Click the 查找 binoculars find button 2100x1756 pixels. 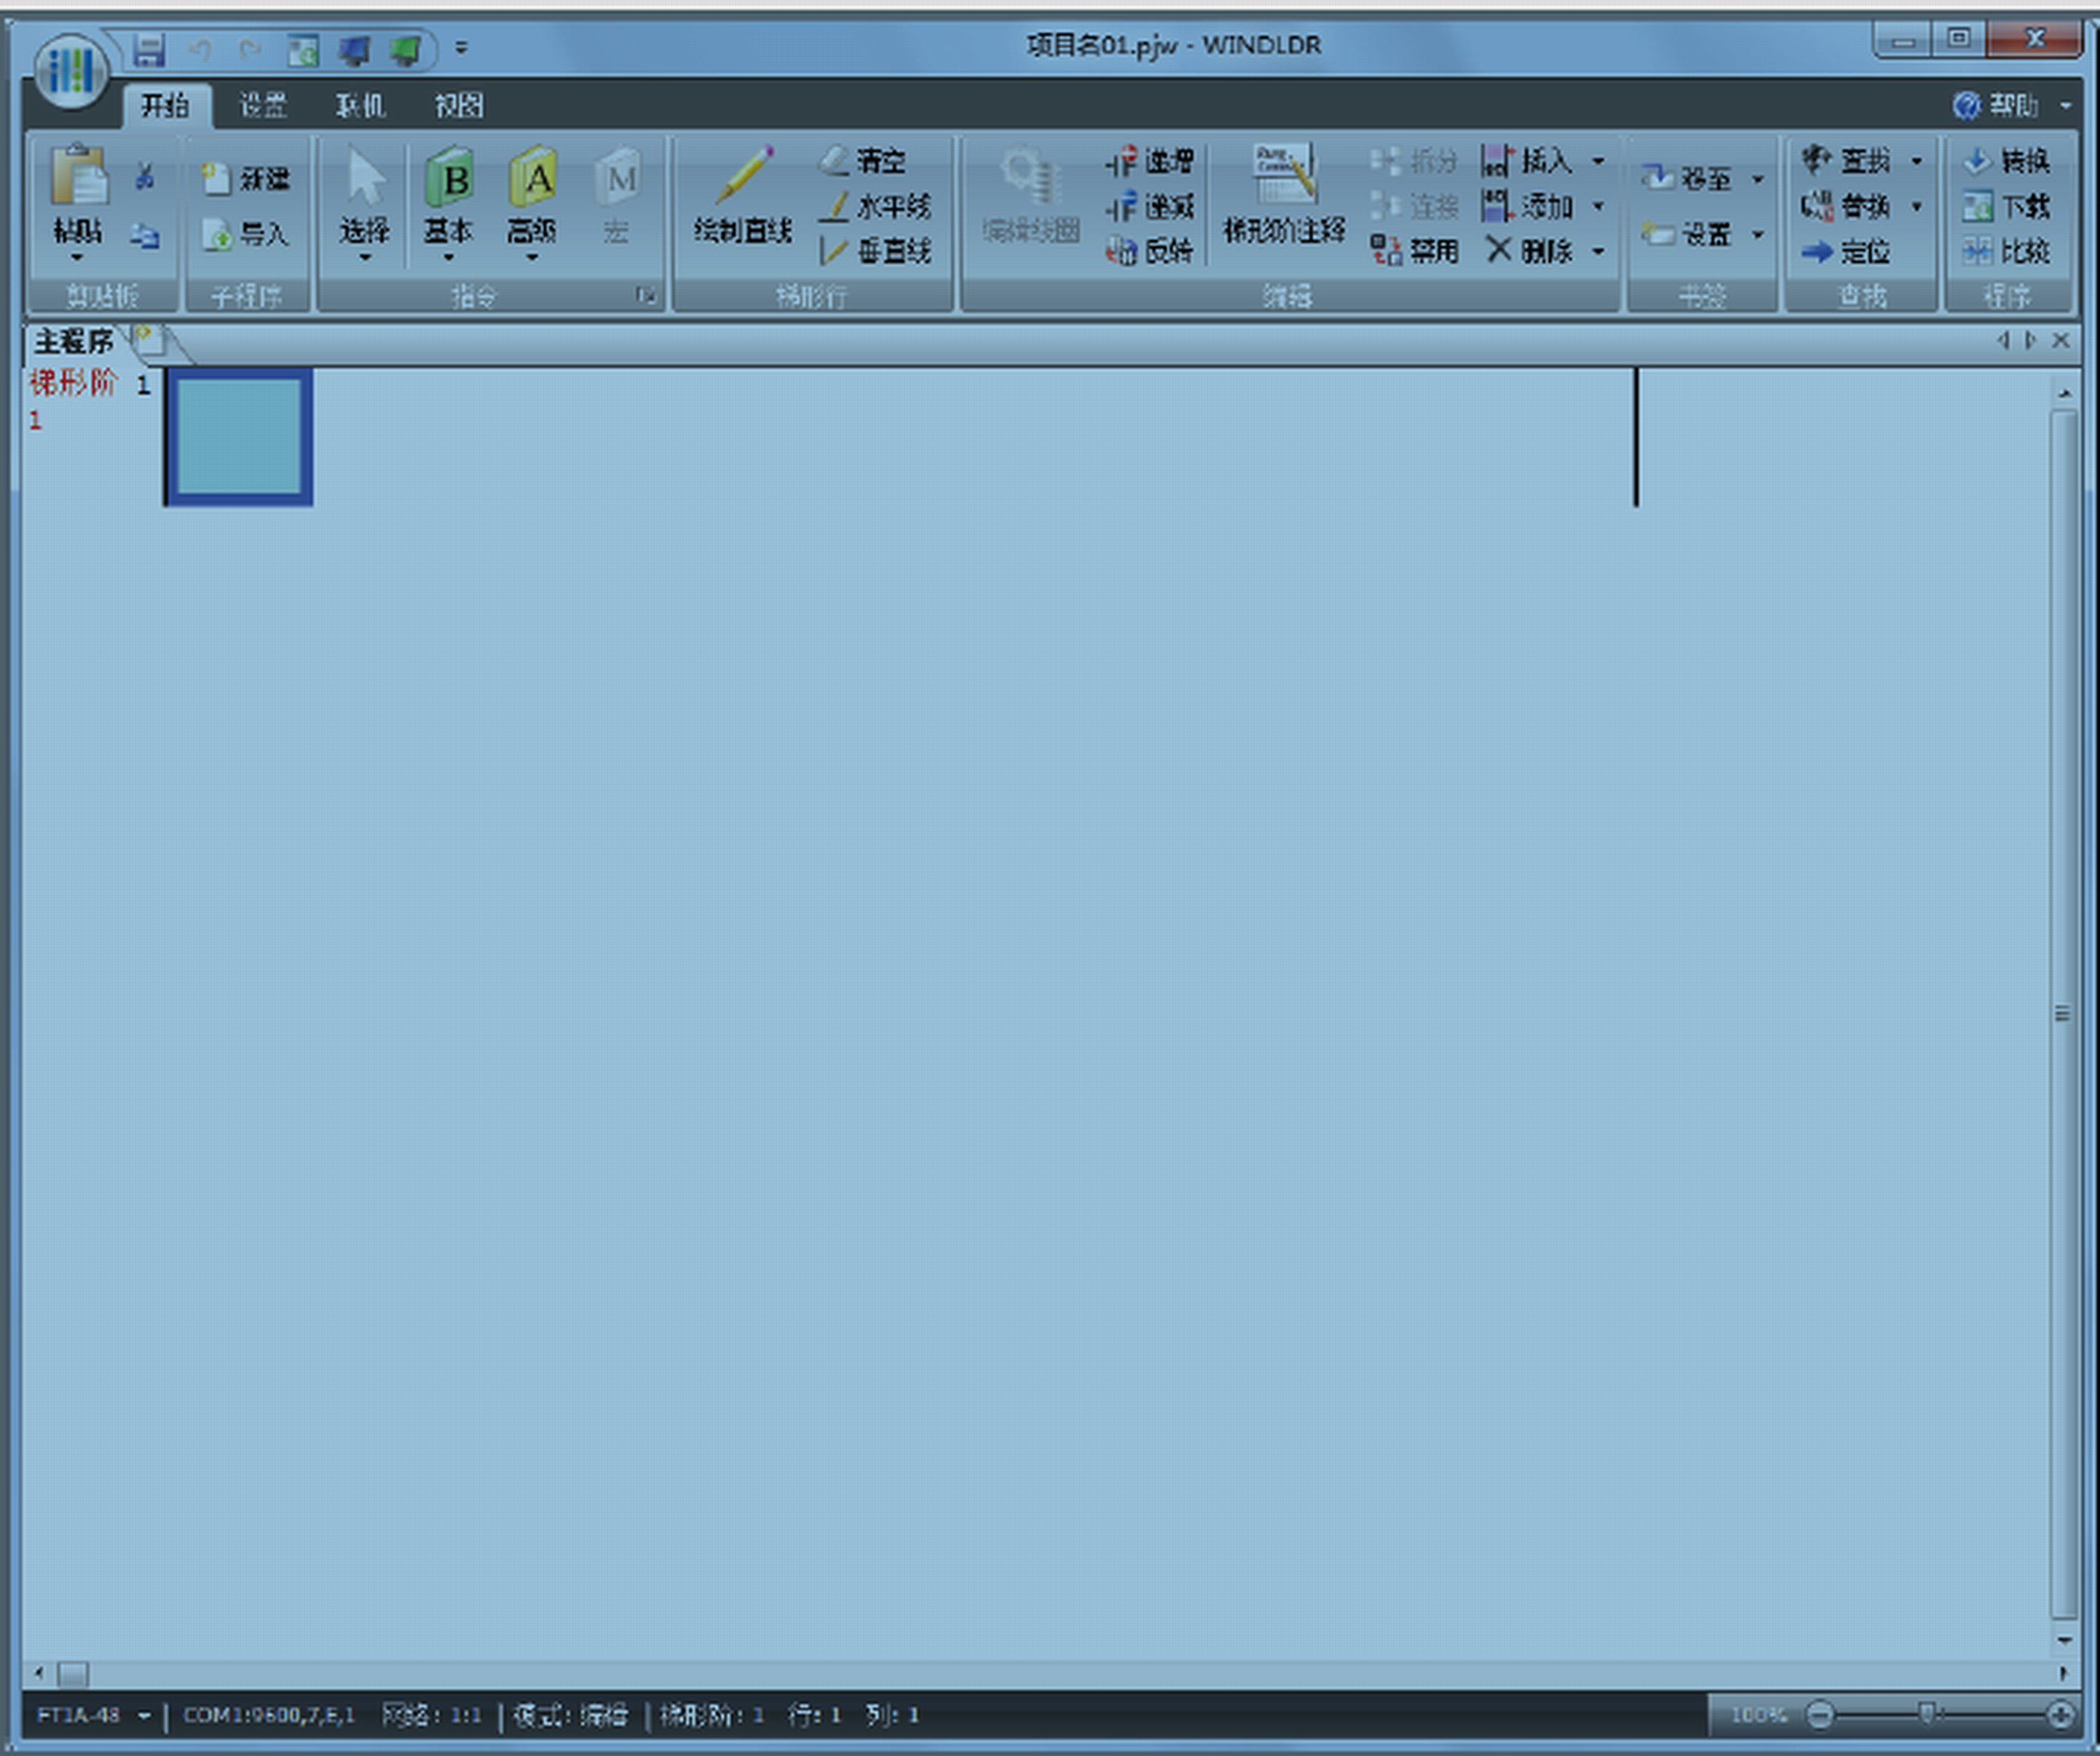click(1846, 160)
